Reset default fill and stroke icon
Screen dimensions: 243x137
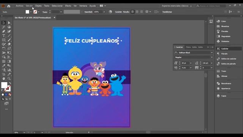point(2,90)
